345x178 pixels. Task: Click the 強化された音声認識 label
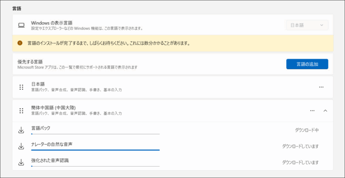[x=50, y=160]
